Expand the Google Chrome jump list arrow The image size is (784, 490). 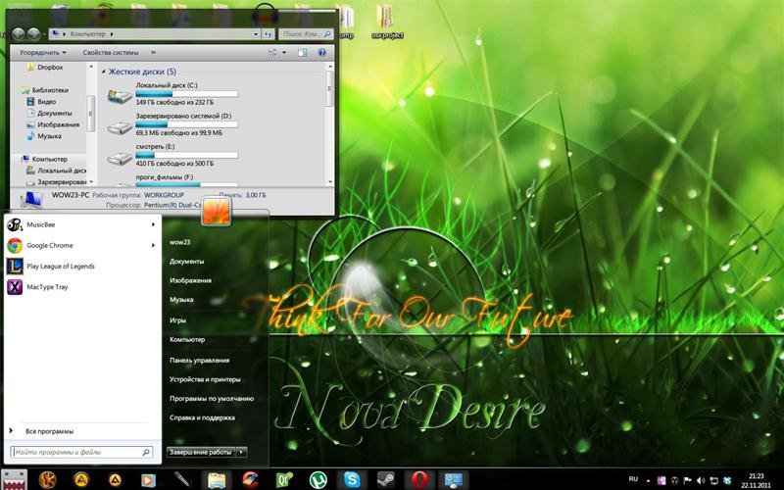click(153, 246)
